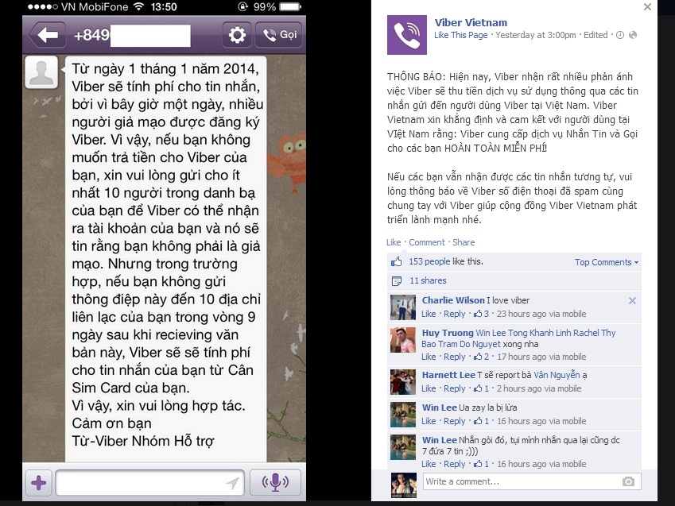Click Harnett Lee's profile thumbnail
The image size is (675, 506).
[x=403, y=382]
